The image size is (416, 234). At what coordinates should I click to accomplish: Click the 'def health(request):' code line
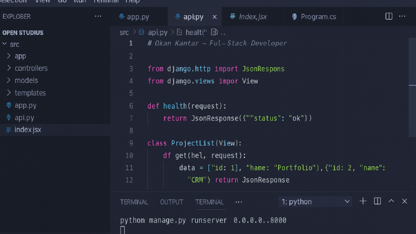coord(187,106)
